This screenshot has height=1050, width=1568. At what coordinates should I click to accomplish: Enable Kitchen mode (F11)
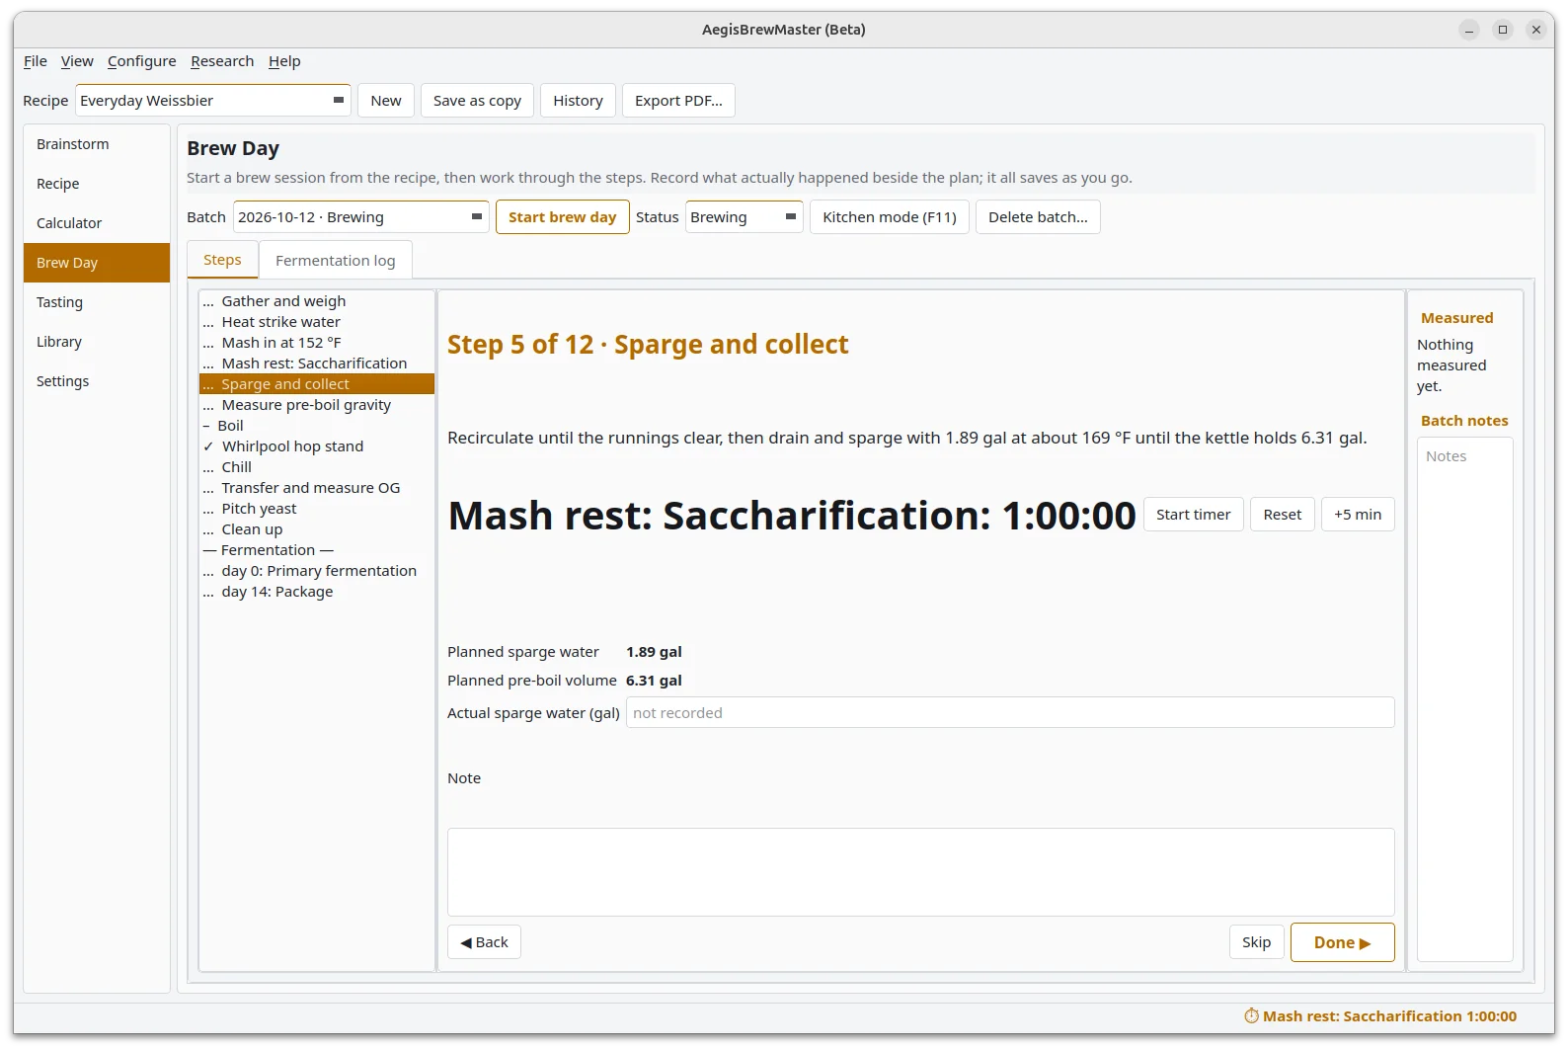pos(890,217)
